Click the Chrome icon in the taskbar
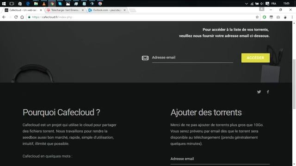 coord(52,3)
